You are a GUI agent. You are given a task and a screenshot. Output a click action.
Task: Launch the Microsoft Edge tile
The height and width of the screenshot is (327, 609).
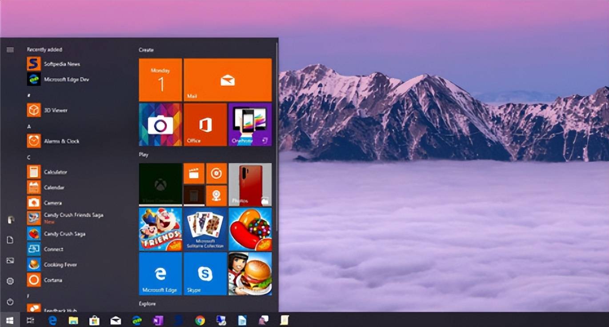[160, 274]
